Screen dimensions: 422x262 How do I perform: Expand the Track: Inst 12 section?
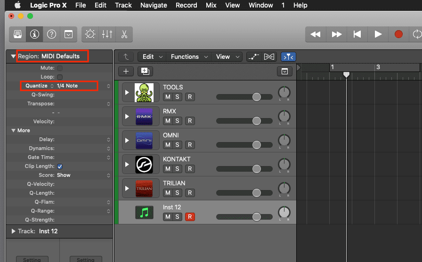coord(13,231)
